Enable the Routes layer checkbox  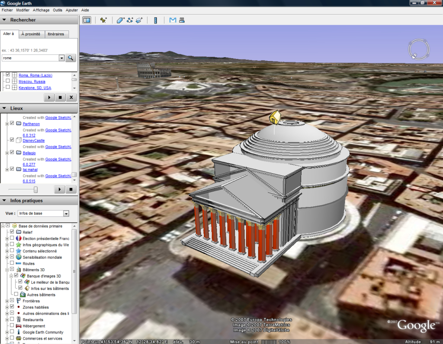coord(12,263)
